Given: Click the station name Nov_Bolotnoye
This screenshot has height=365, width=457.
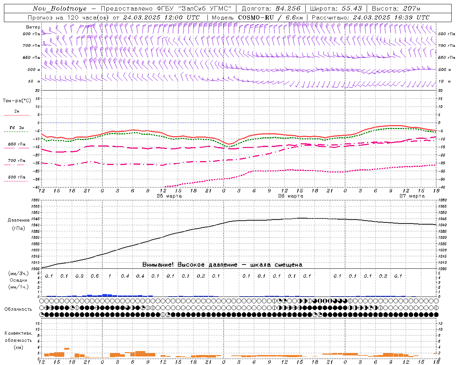Looking at the screenshot, I should click(60, 9).
